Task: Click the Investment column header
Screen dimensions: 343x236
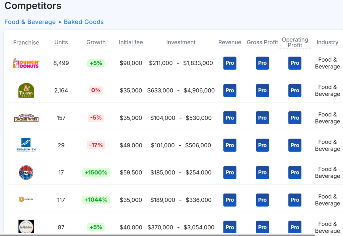Action: point(181,43)
